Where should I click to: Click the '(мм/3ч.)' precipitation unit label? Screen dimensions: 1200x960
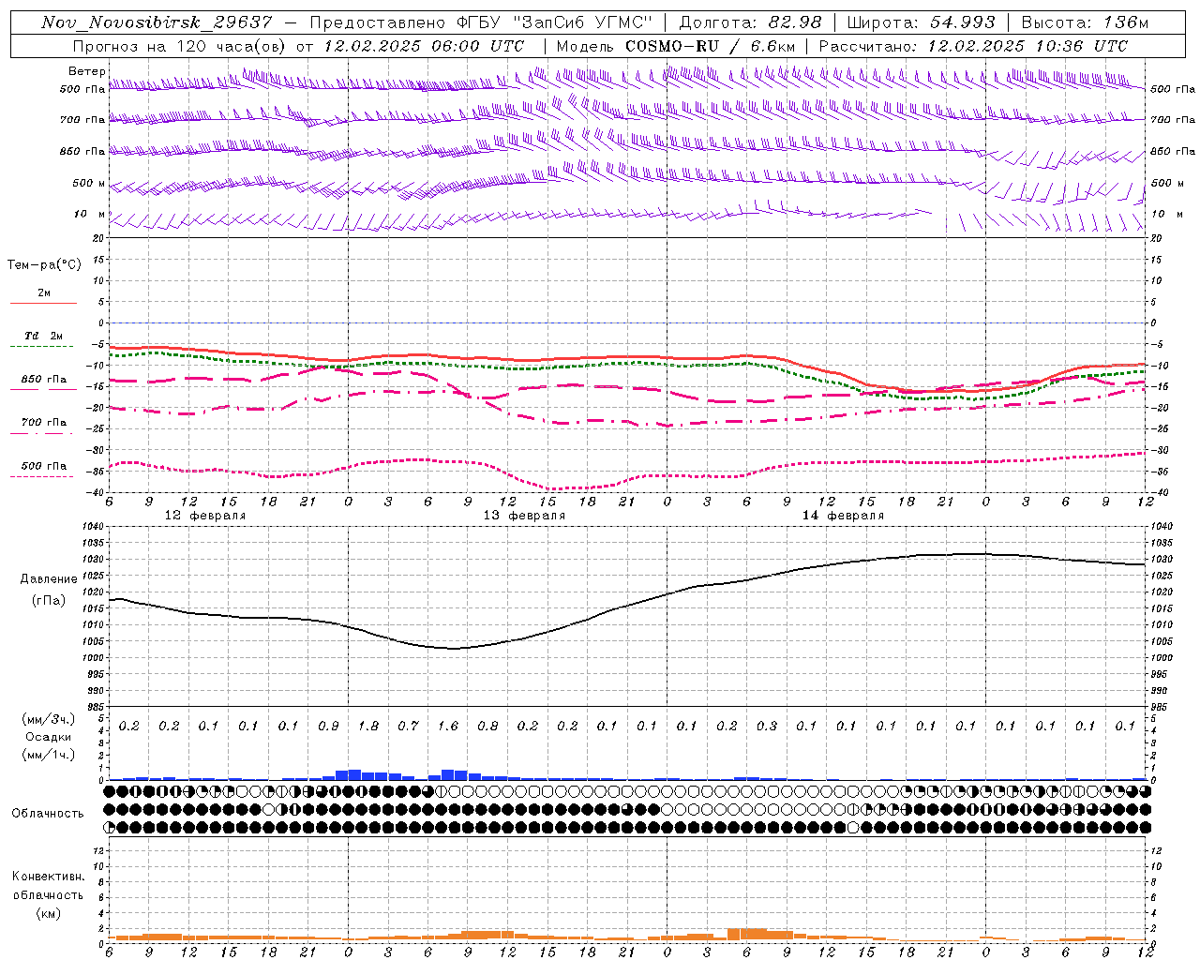(49, 719)
